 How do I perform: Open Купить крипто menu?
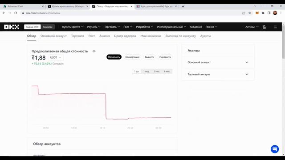point(73,27)
